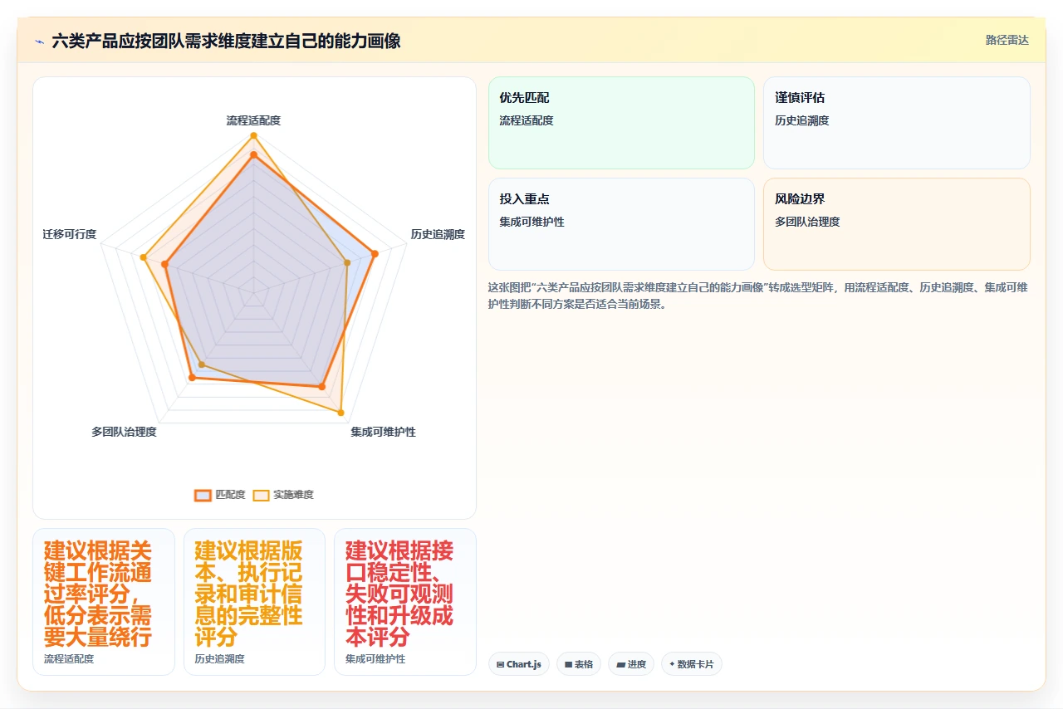This screenshot has height=709, width=1063.
Task: Click the 多团队治理度 radar axis label
Action: (125, 432)
